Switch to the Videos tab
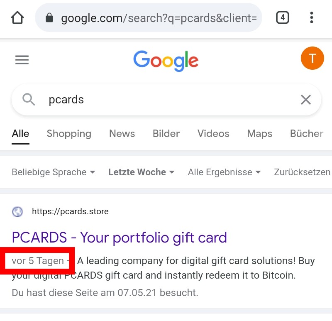Screen dimensions: 332x321 click(213, 134)
